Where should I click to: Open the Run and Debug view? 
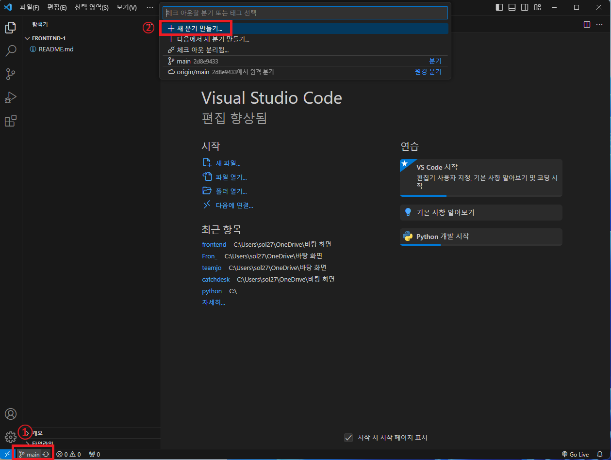(x=10, y=97)
